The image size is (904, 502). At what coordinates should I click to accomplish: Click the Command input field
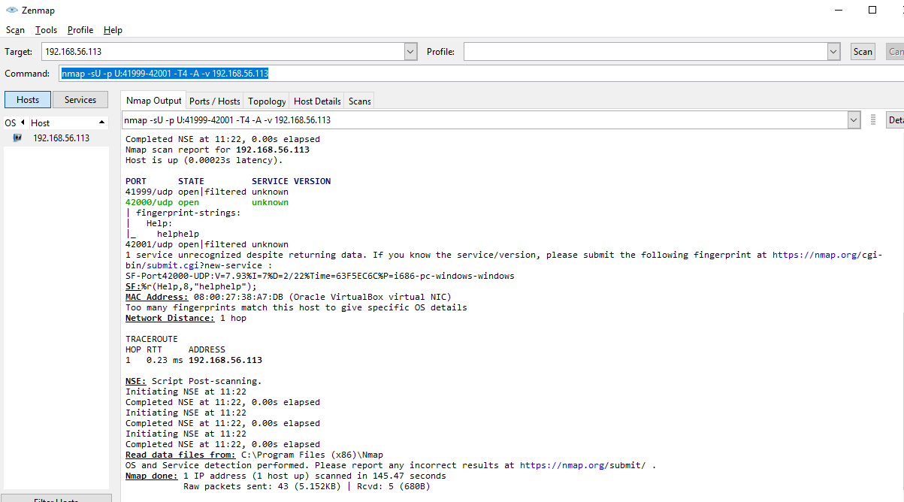tap(481, 74)
